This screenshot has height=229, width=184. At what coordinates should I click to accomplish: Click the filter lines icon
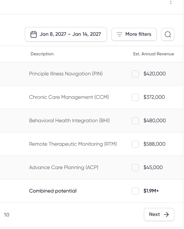click(x=119, y=34)
